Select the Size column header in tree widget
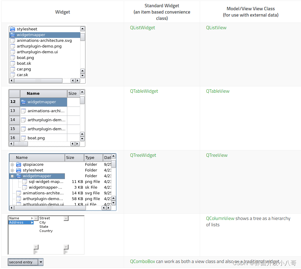Viewport: 301px width, 269px height. pos(74,158)
